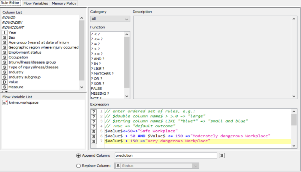Viewport: 301px width, 172px height.
Task: Click the Description pane scroll down arrow
Action: tap(294, 96)
